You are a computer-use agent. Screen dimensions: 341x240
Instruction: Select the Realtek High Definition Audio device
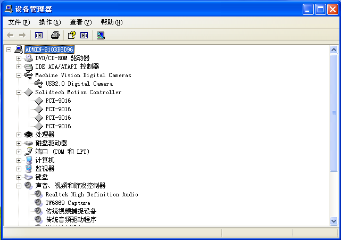(92, 194)
